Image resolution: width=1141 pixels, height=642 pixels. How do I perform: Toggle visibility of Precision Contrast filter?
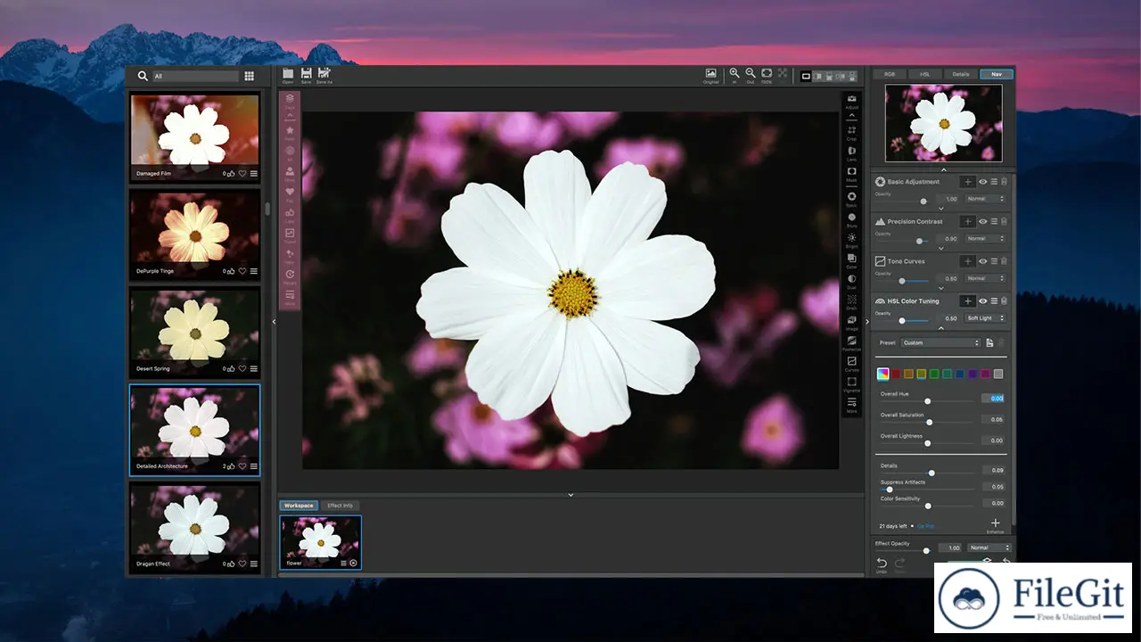(x=983, y=221)
